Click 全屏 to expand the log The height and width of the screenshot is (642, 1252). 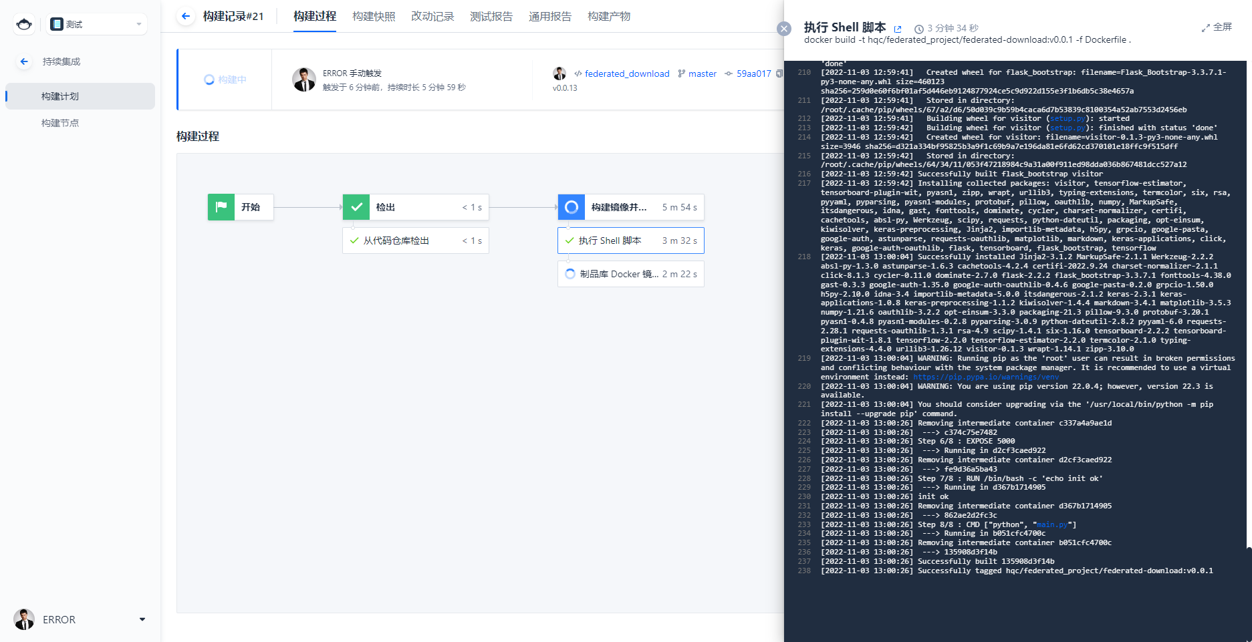click(x=1217, y=27)
